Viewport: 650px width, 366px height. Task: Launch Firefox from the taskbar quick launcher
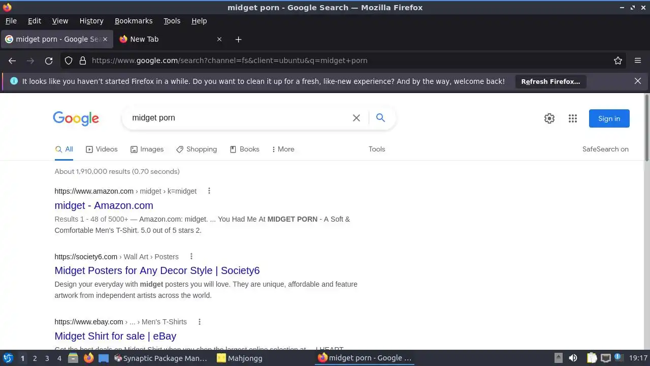88,358
